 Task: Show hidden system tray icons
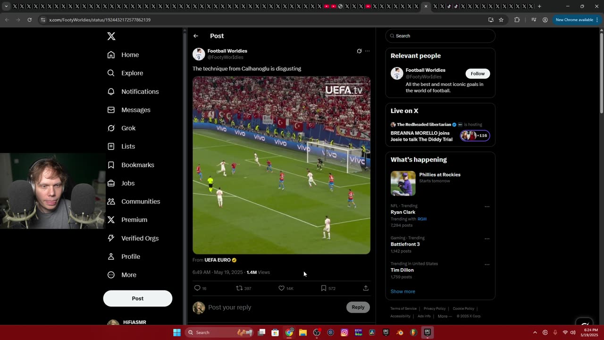pyautogui.click(x=535, y=332)
